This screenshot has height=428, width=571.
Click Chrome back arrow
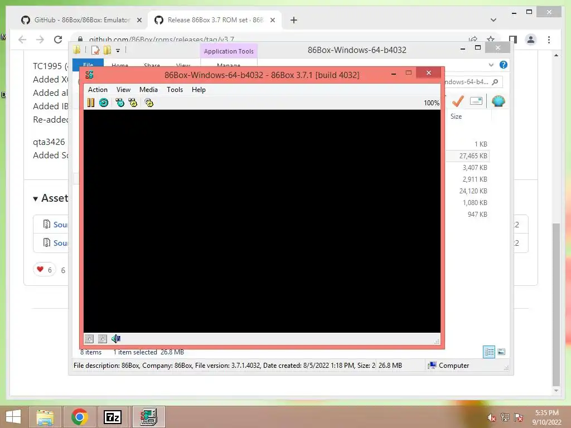22,40
